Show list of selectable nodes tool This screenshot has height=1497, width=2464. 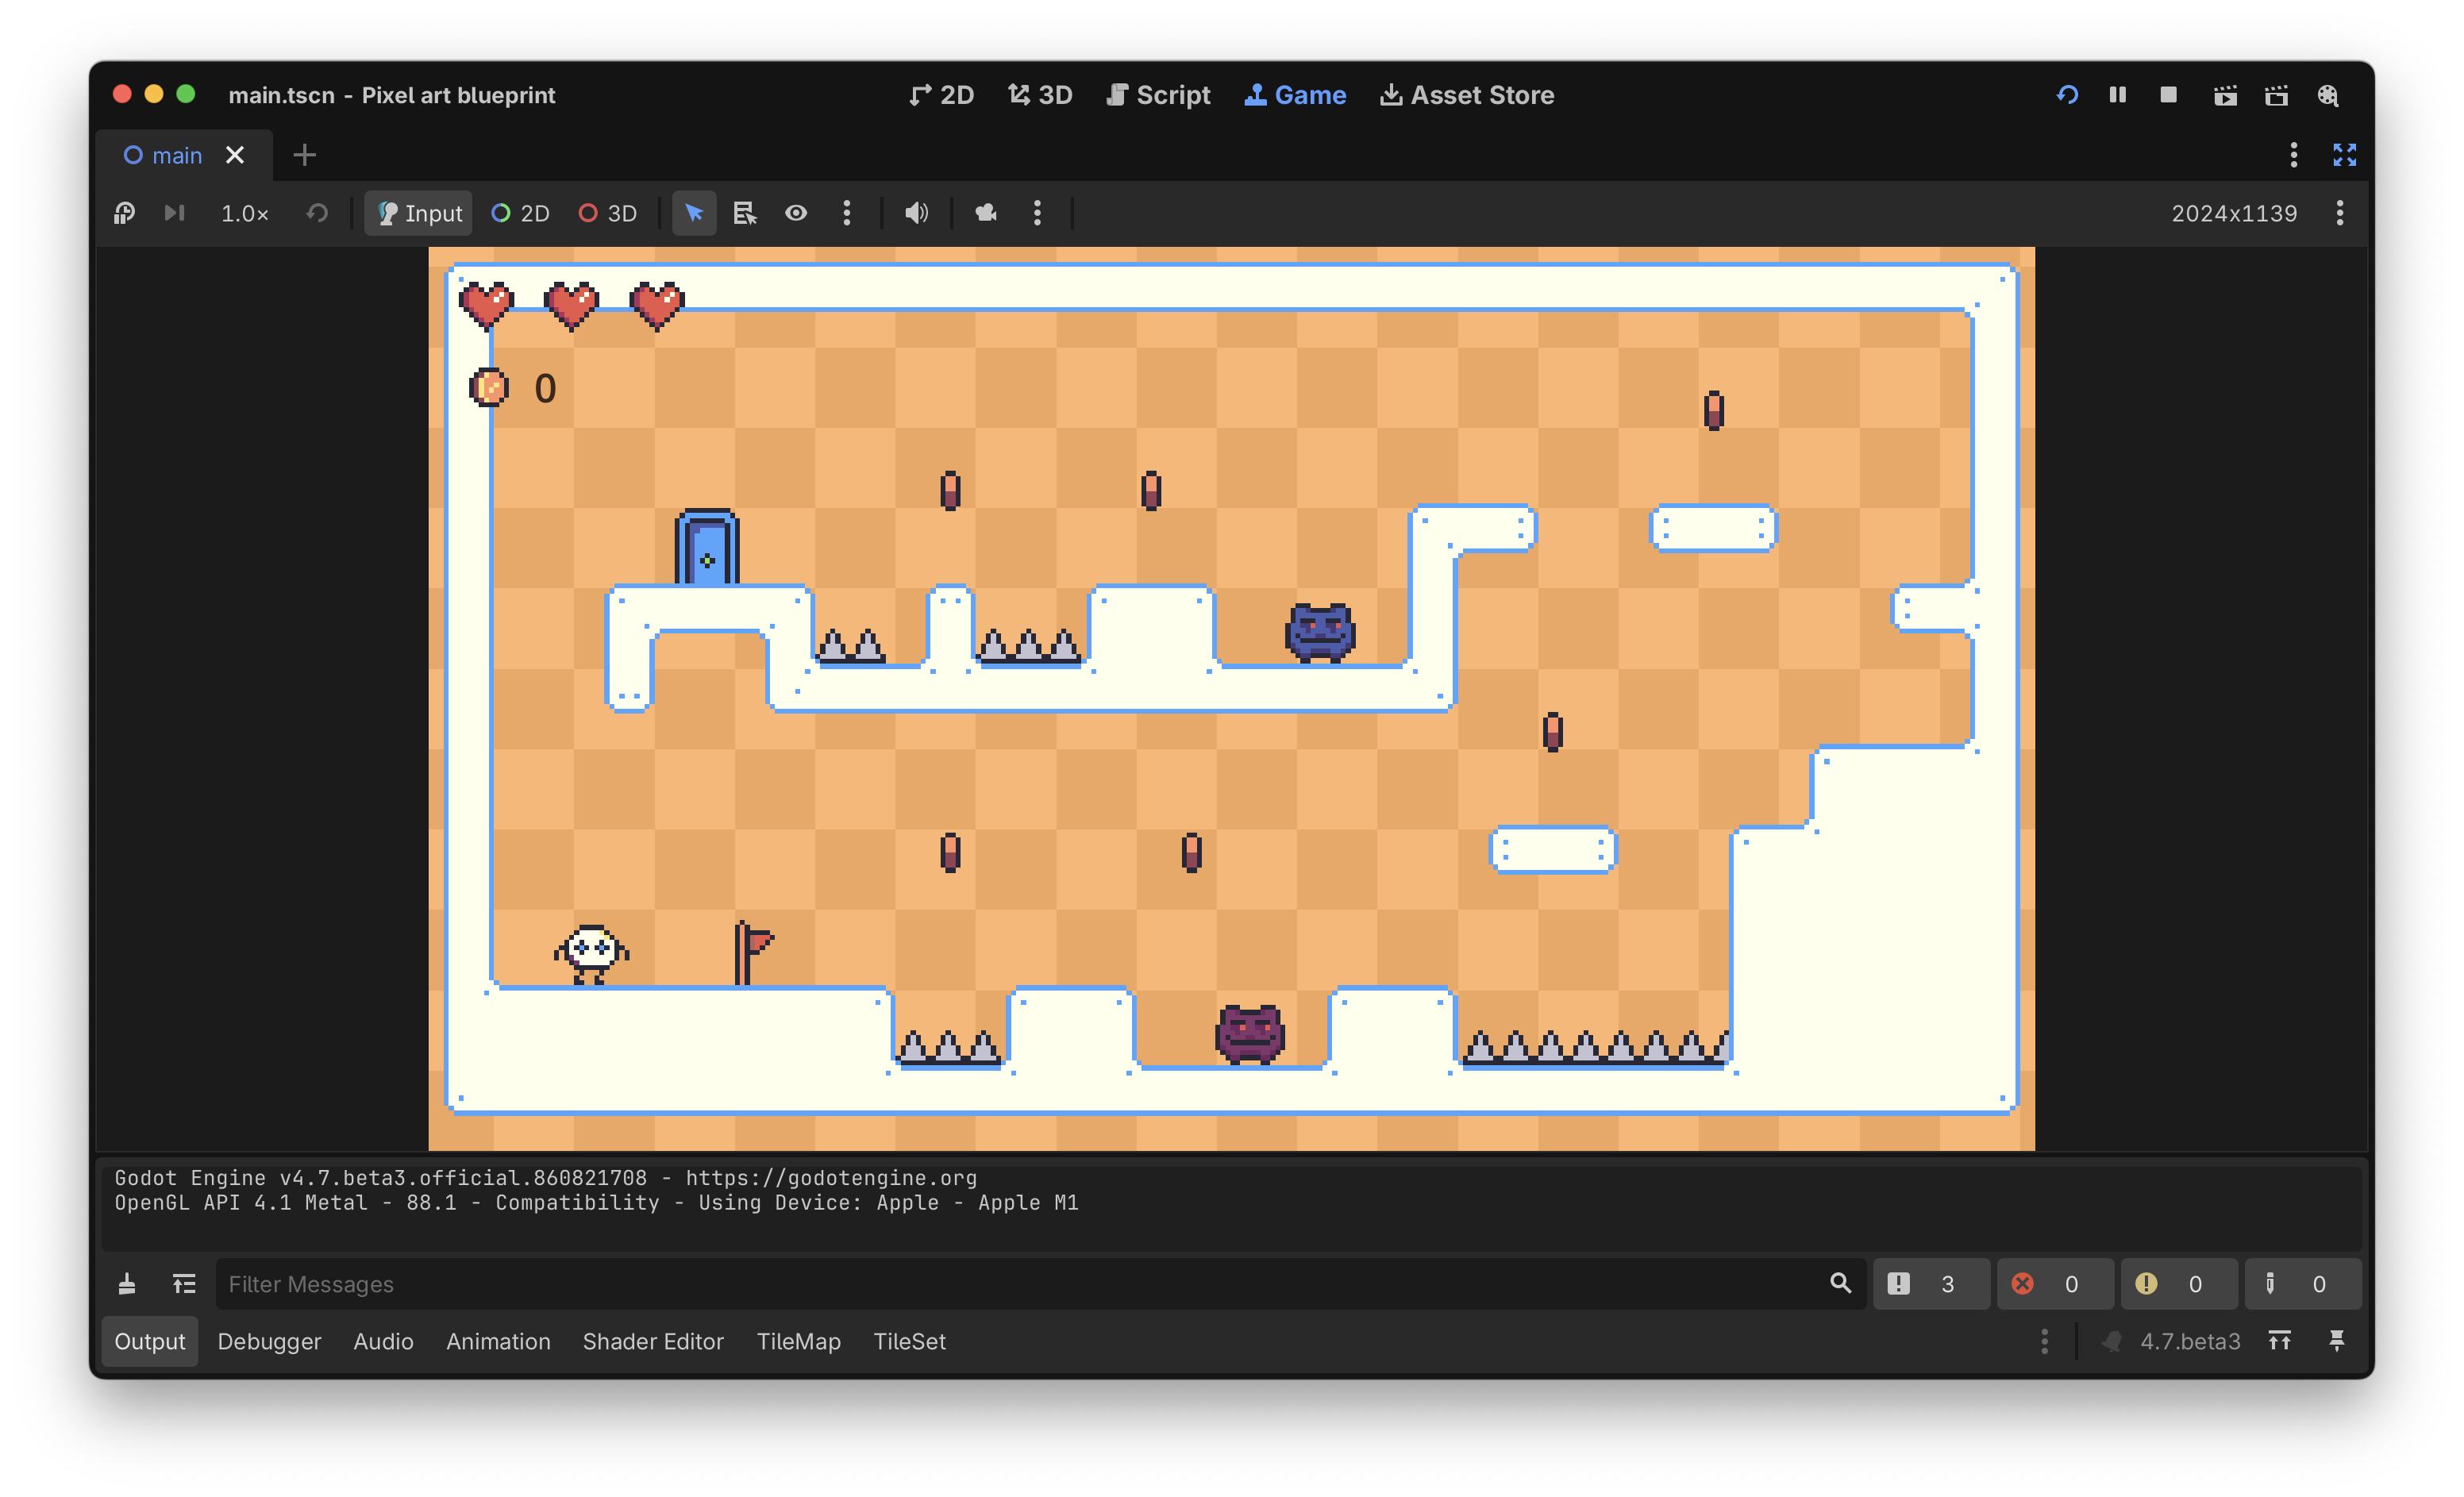[x=745, y=213]
